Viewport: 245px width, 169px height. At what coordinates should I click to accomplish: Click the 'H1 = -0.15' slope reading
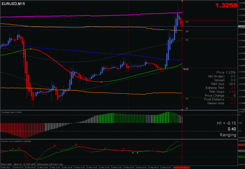226,123
